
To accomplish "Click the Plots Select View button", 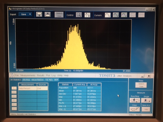I will 141,85.
